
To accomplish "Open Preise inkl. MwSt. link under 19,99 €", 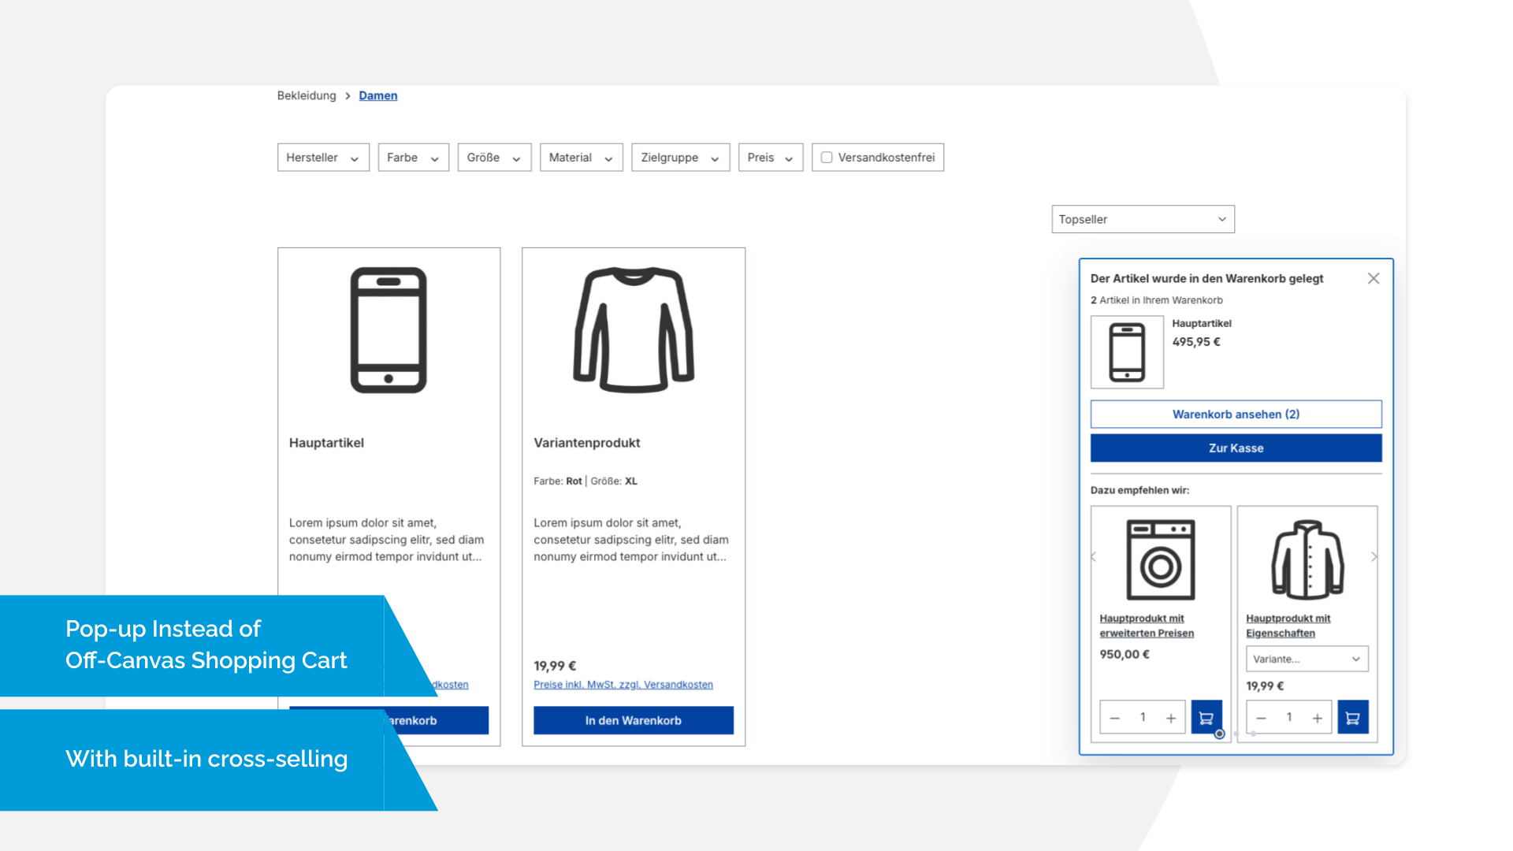I will click(x=623, y=685).
